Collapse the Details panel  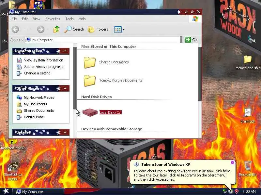65,132
